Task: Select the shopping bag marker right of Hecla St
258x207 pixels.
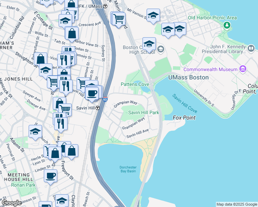Action: (55, 153)
